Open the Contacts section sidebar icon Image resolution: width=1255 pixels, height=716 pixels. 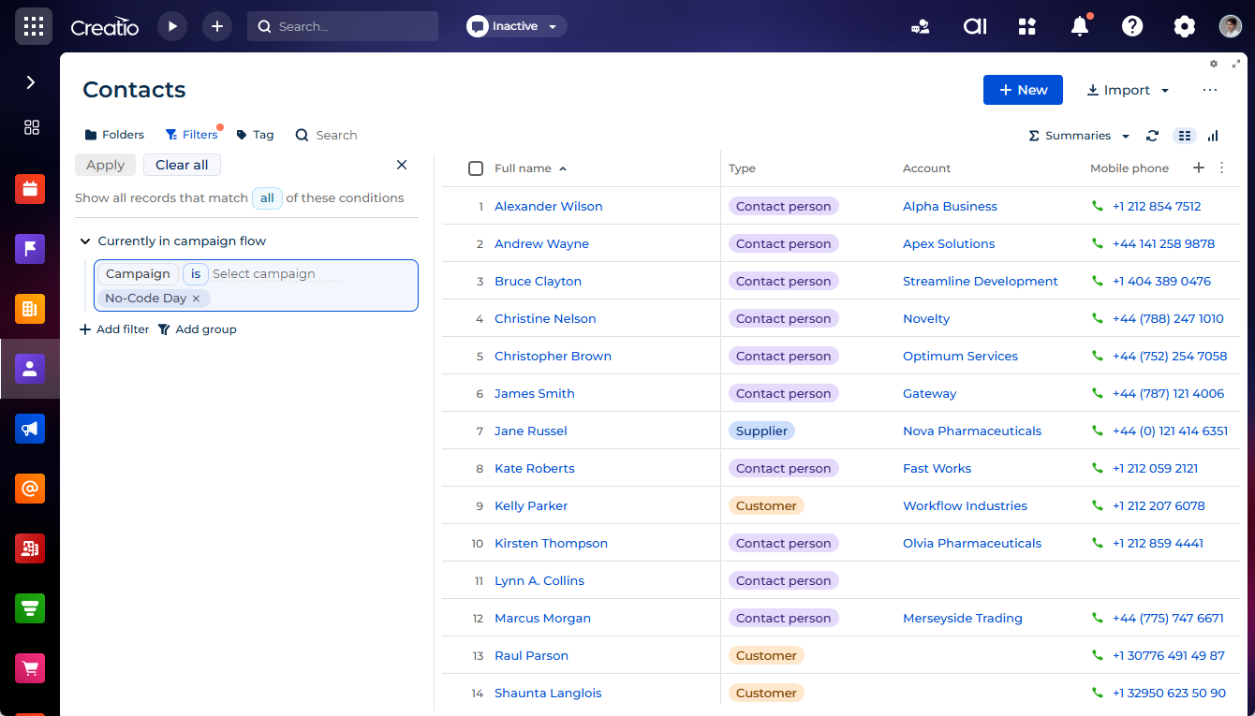[x=30, y=369]
